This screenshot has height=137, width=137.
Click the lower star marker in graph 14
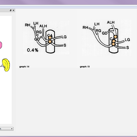pos(50,41)
